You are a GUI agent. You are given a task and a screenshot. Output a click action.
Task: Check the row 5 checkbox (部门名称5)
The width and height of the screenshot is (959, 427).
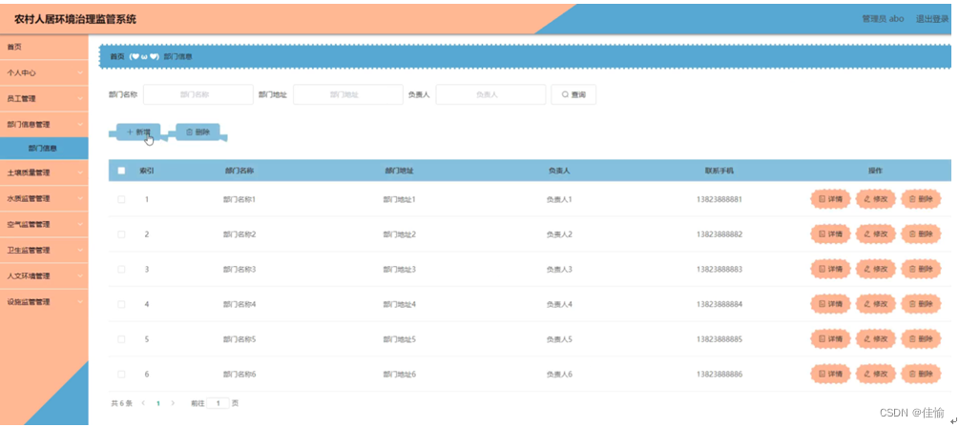click(121, 339)
